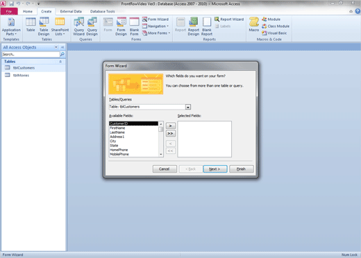The height and width of the screenshot is (258, 361).
Task: Collapse the Tables group header
Action: click(x=60, y=62)
